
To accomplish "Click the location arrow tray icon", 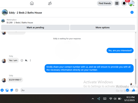I will pyautogui.click(x=99, y=99).
